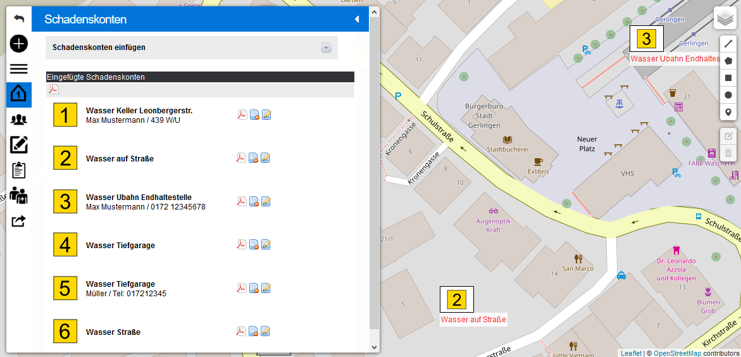Select the draw polyline tool
The height and width of the screenshot is (357, 741).
tap(728, 44)
